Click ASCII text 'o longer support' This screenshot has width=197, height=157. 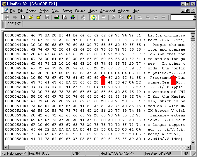(x=167, y=125)
